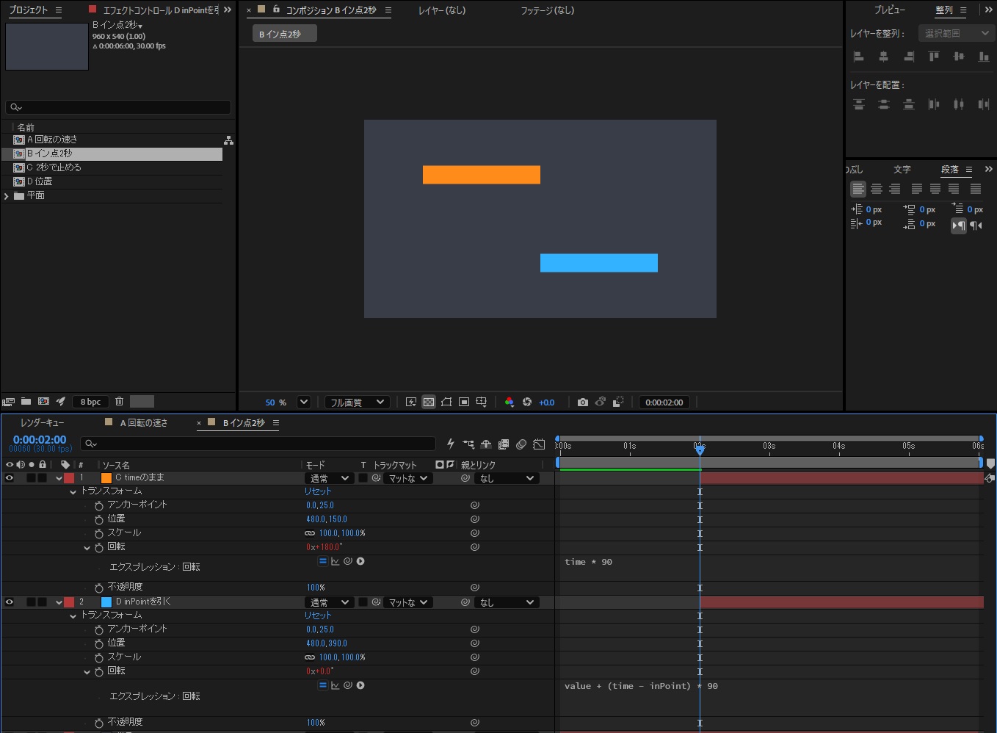This screenshot has height=733, width=997.
Task: Switch to the 文字 panel tab
Action: click(x=902, y=170)
